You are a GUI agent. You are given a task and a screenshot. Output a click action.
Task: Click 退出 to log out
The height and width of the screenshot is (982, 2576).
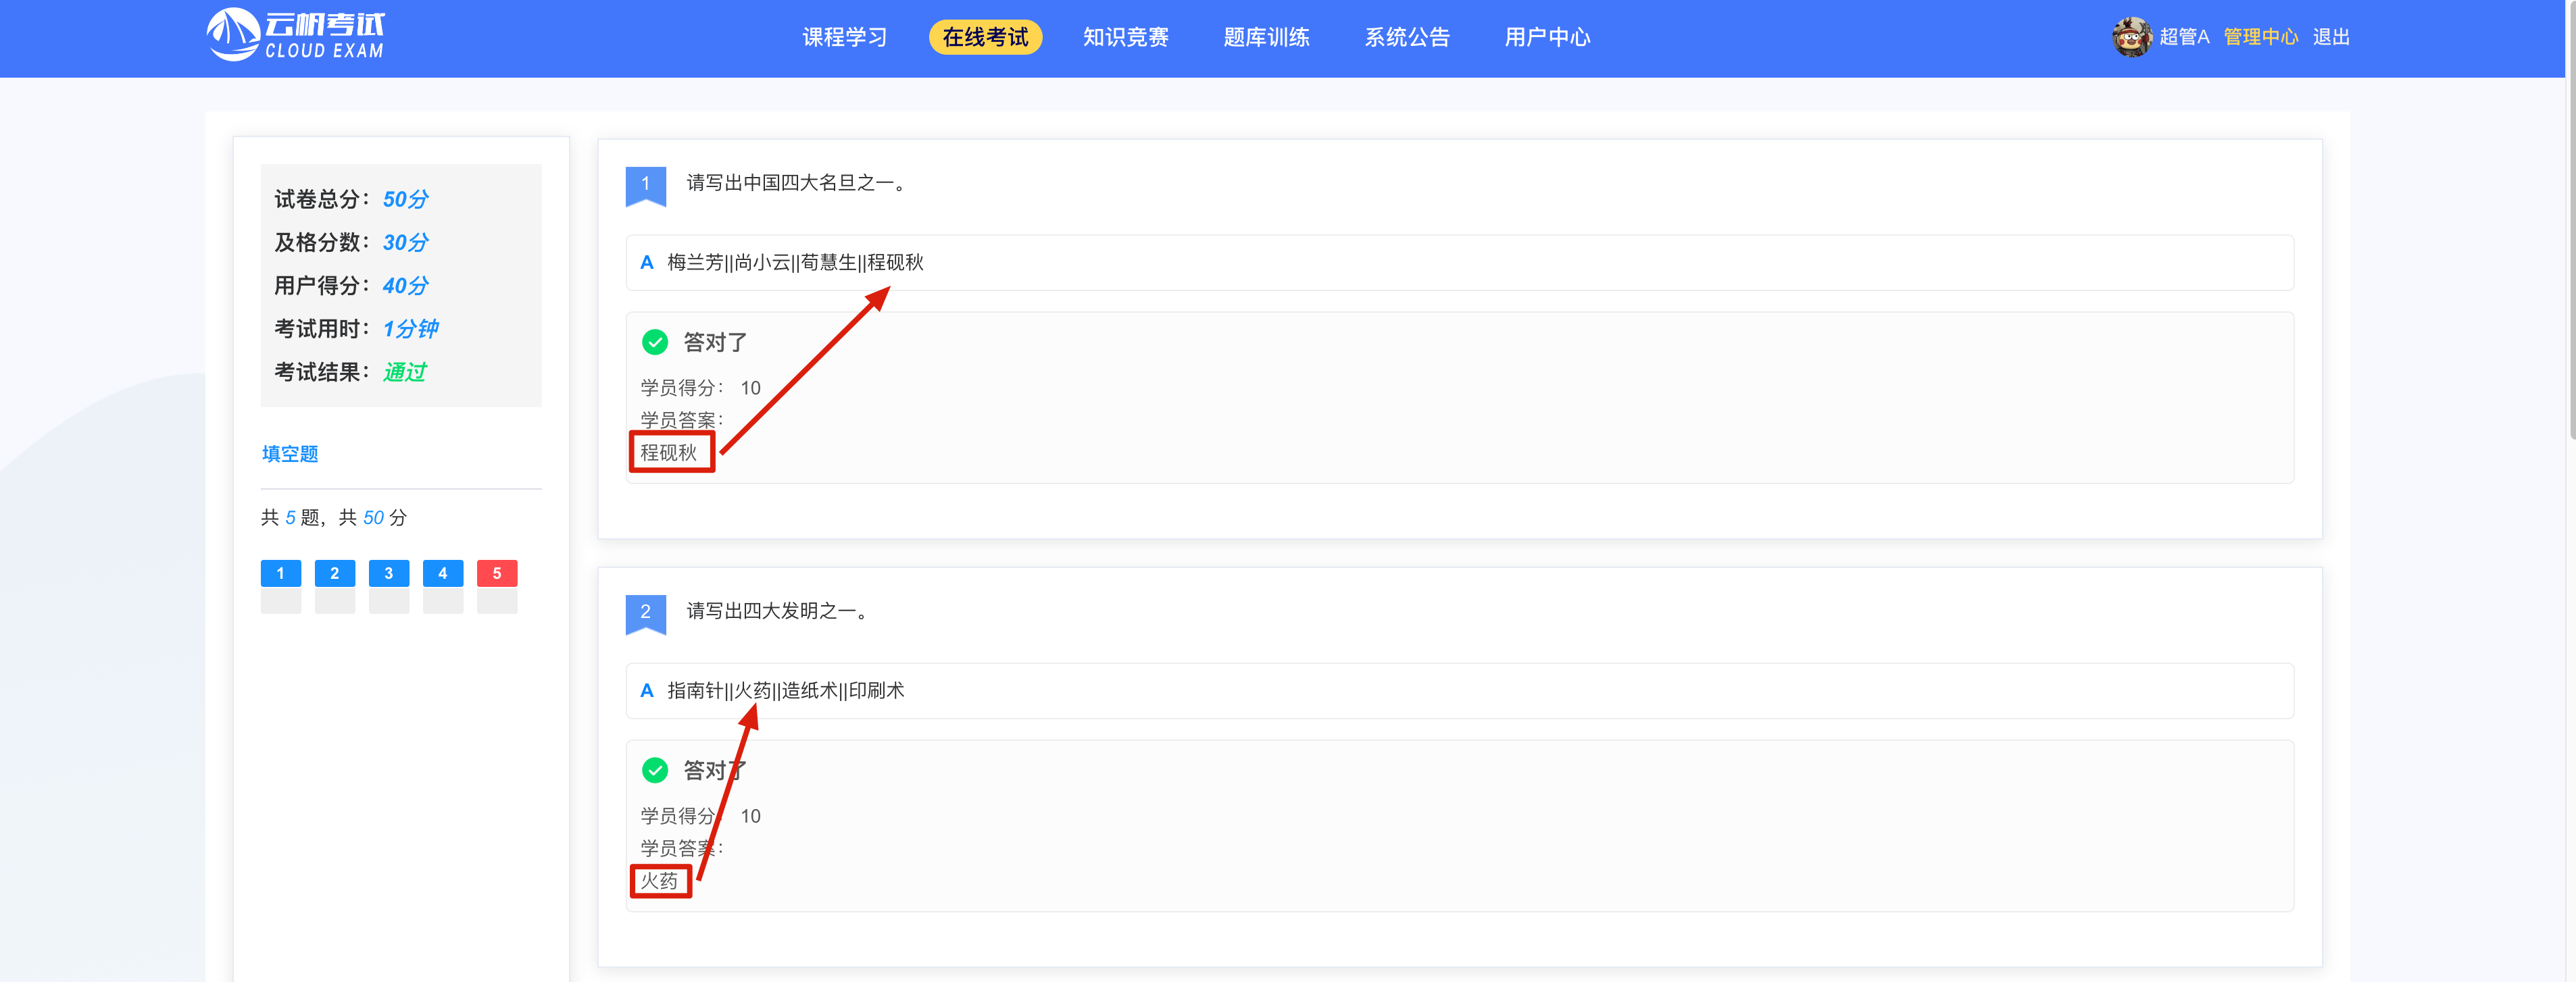click(2331, 37)
